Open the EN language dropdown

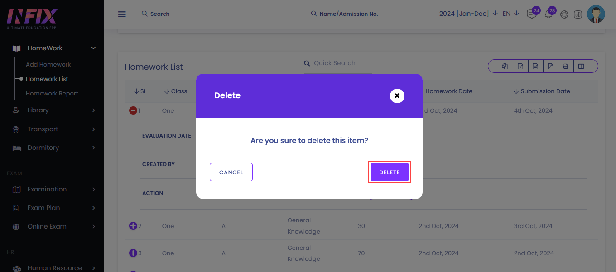pos(510,14)
